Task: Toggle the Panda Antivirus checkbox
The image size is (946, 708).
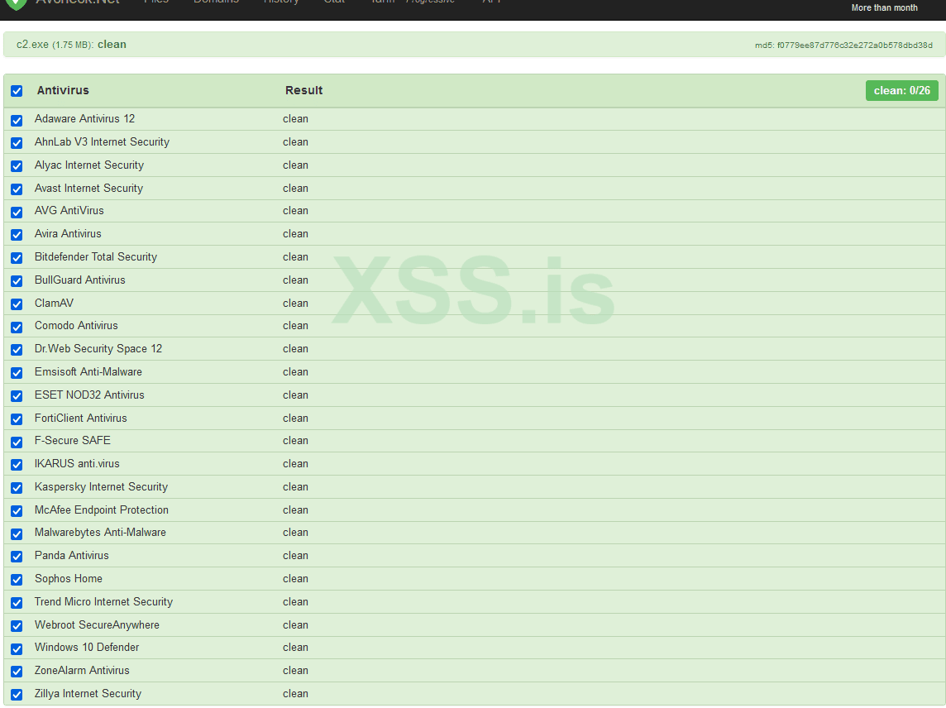Action: click(17, 557)
